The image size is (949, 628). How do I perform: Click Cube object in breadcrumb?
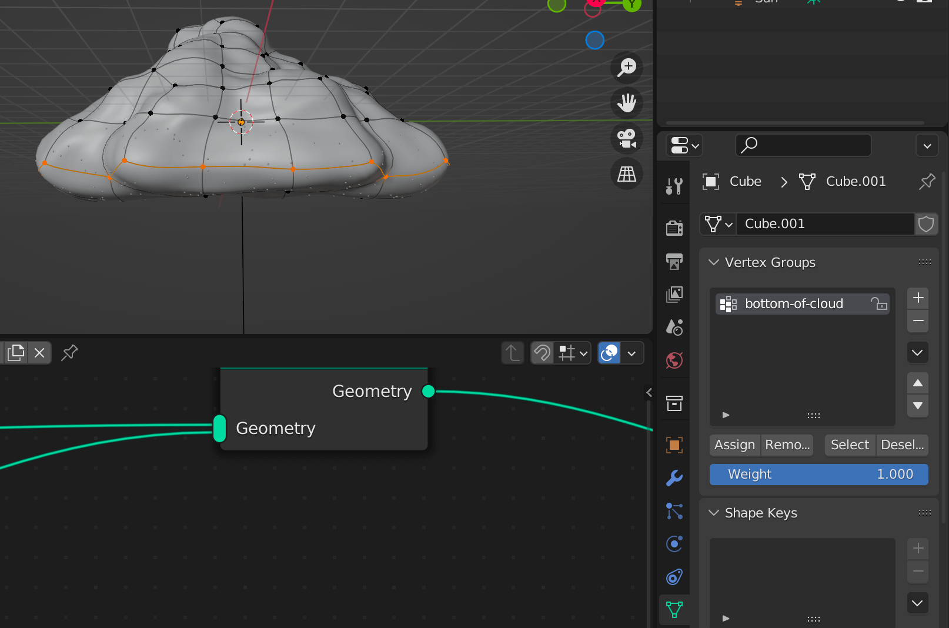pos(732,182)
